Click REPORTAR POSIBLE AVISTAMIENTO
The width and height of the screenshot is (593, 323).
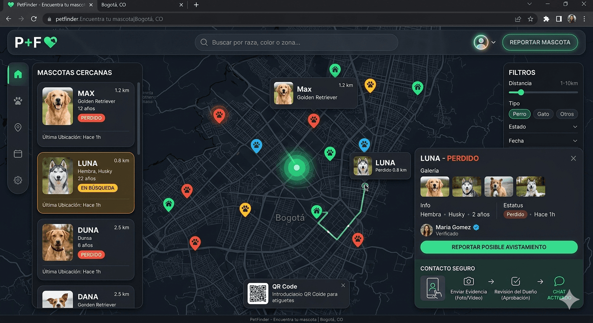(x=499, y=247)
